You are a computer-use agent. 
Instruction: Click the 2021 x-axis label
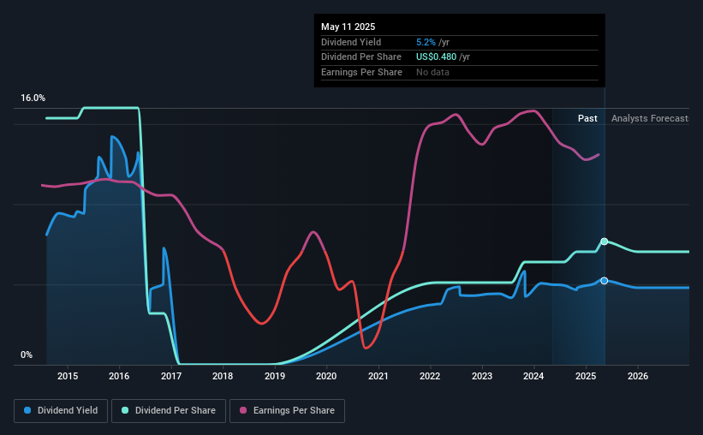(x=378, y=376)
